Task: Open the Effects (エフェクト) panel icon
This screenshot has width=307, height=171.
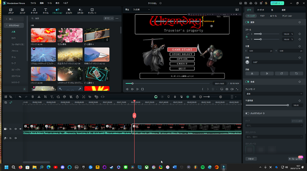Action: tap(69, 11)
